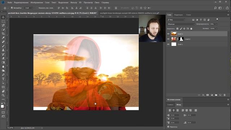
Task: Open the opacity slider dropdown arrow
Action: point(217,24)
